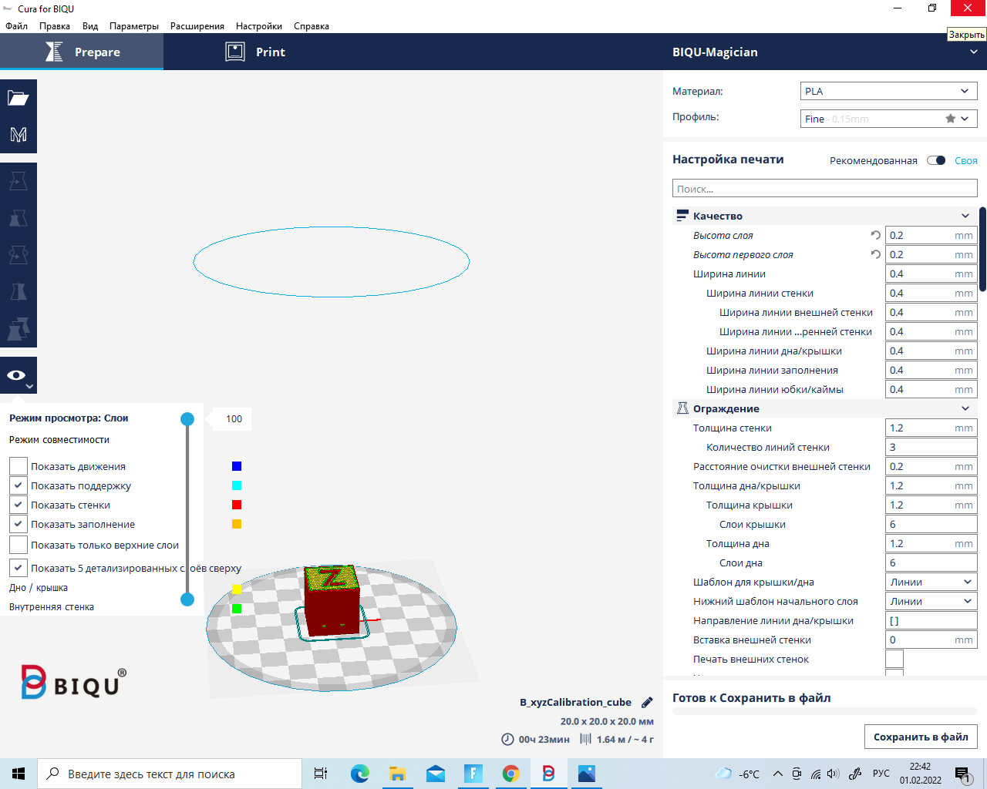
Task: Enable the Показать движения checkbox
Action: pyautogui.click(x=19, y=466)
